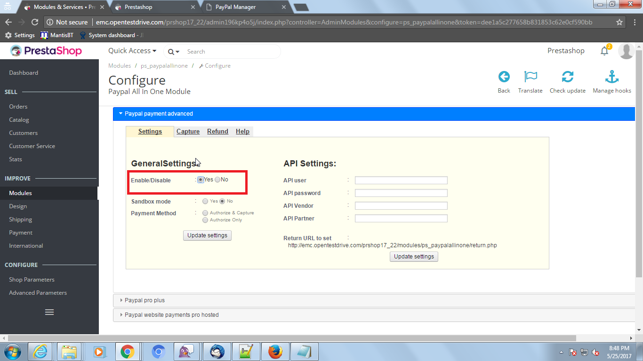Click the horizontal page scrollbar
Screen dimensions: 643x361
(x=292, y=338)
